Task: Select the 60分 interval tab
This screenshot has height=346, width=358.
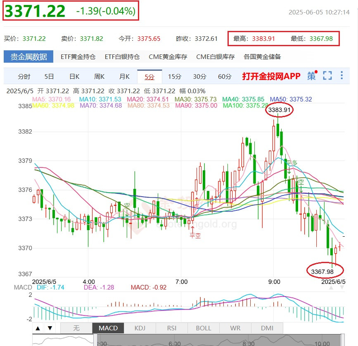Action: (225, 77)
